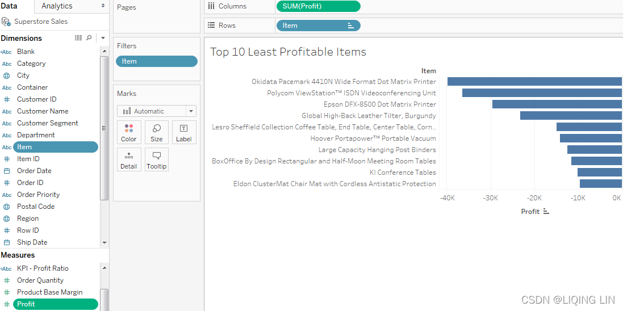
Task: Click the KI Conference Tables bar
Action: [x=600, y=173]
